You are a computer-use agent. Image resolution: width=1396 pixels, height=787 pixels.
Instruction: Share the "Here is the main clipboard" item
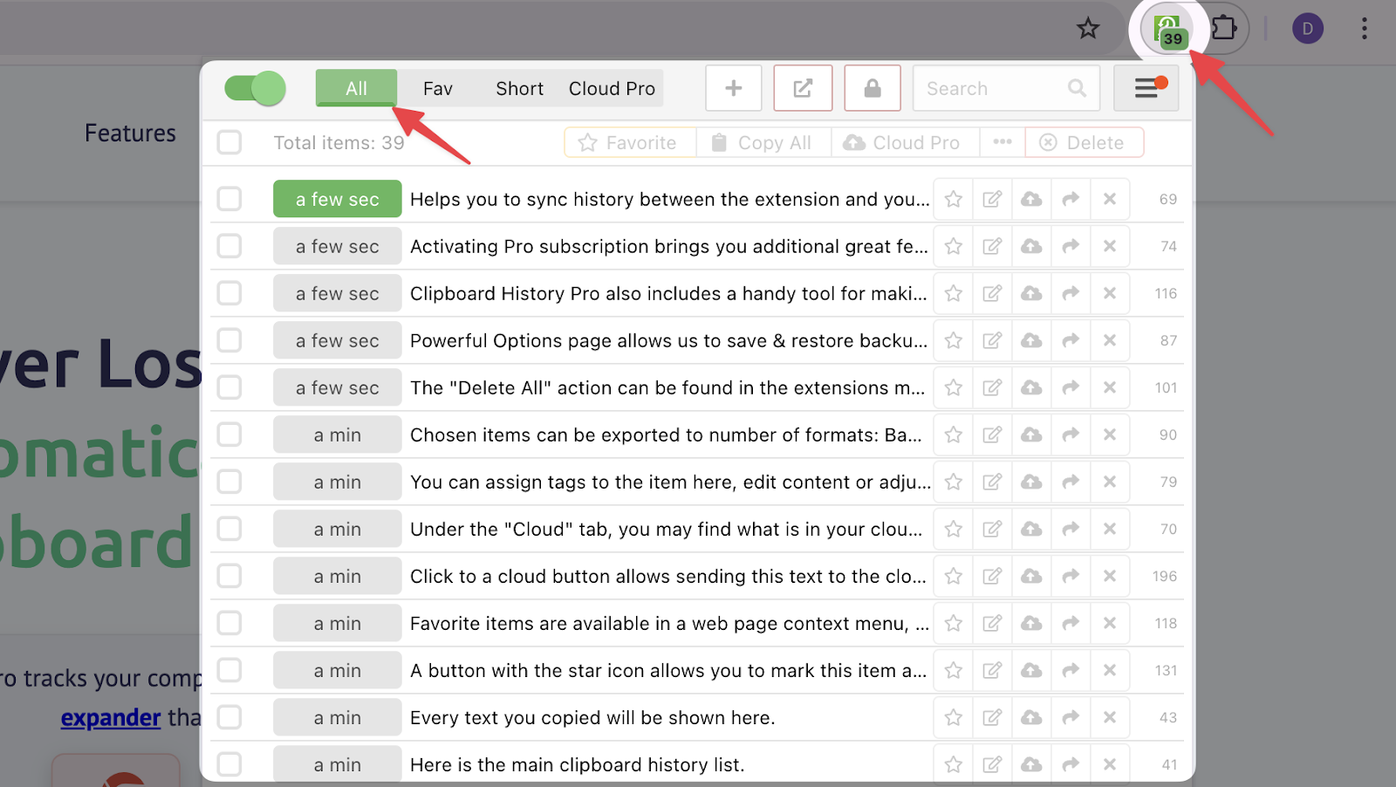(1071, 764)
